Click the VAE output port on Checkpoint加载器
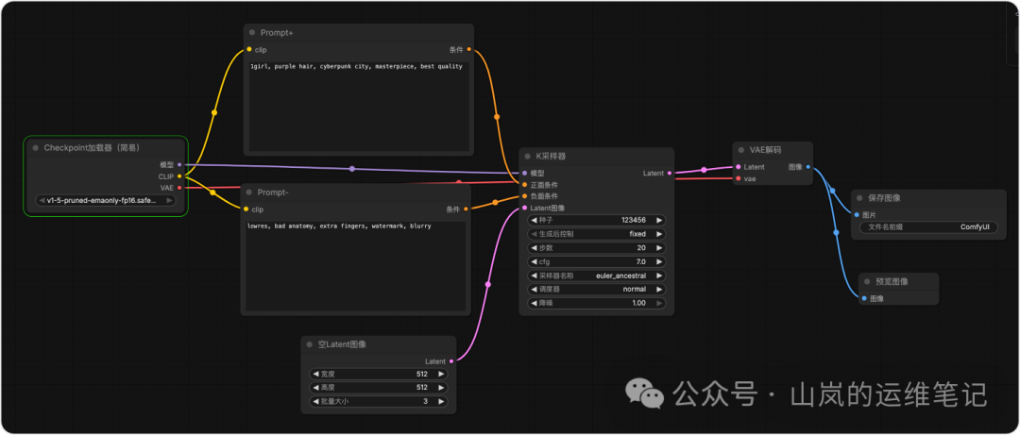The height and width of the screenshot is (435, 1020). point(179,187)
